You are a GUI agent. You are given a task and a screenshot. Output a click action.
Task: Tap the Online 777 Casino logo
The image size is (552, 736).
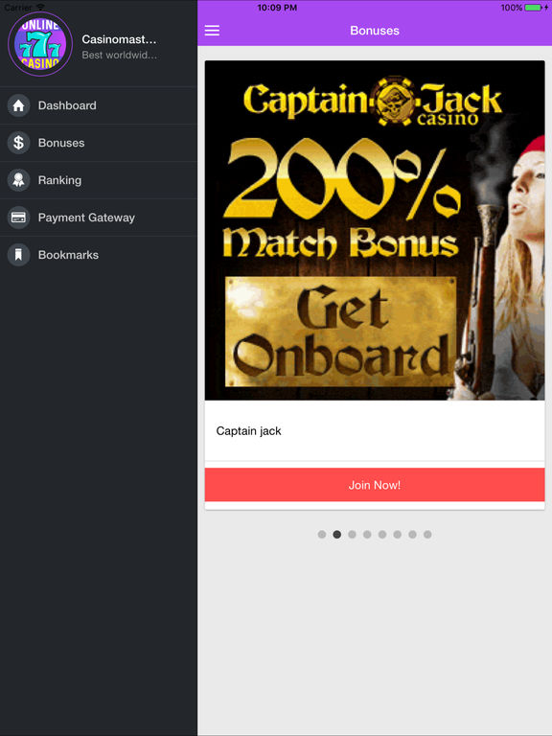click(x=40, y=44)
